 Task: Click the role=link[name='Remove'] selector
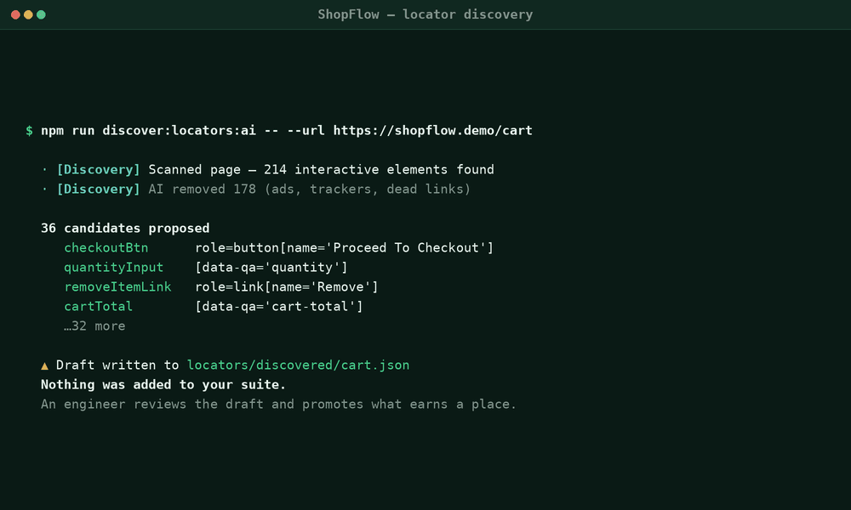click(x=287, y=286)
